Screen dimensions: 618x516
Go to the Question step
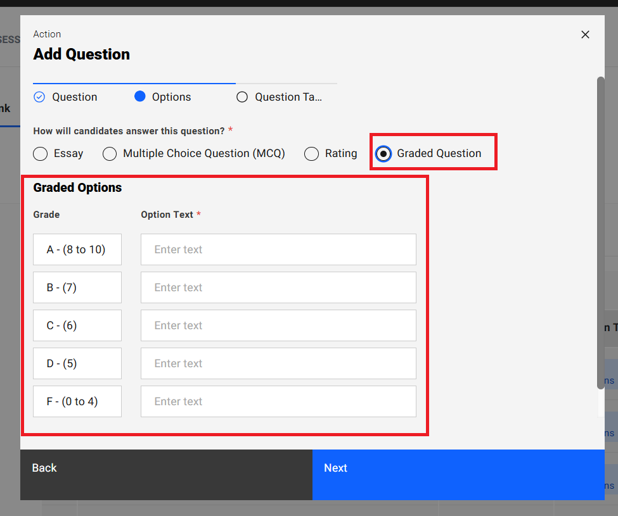(74, 97)
